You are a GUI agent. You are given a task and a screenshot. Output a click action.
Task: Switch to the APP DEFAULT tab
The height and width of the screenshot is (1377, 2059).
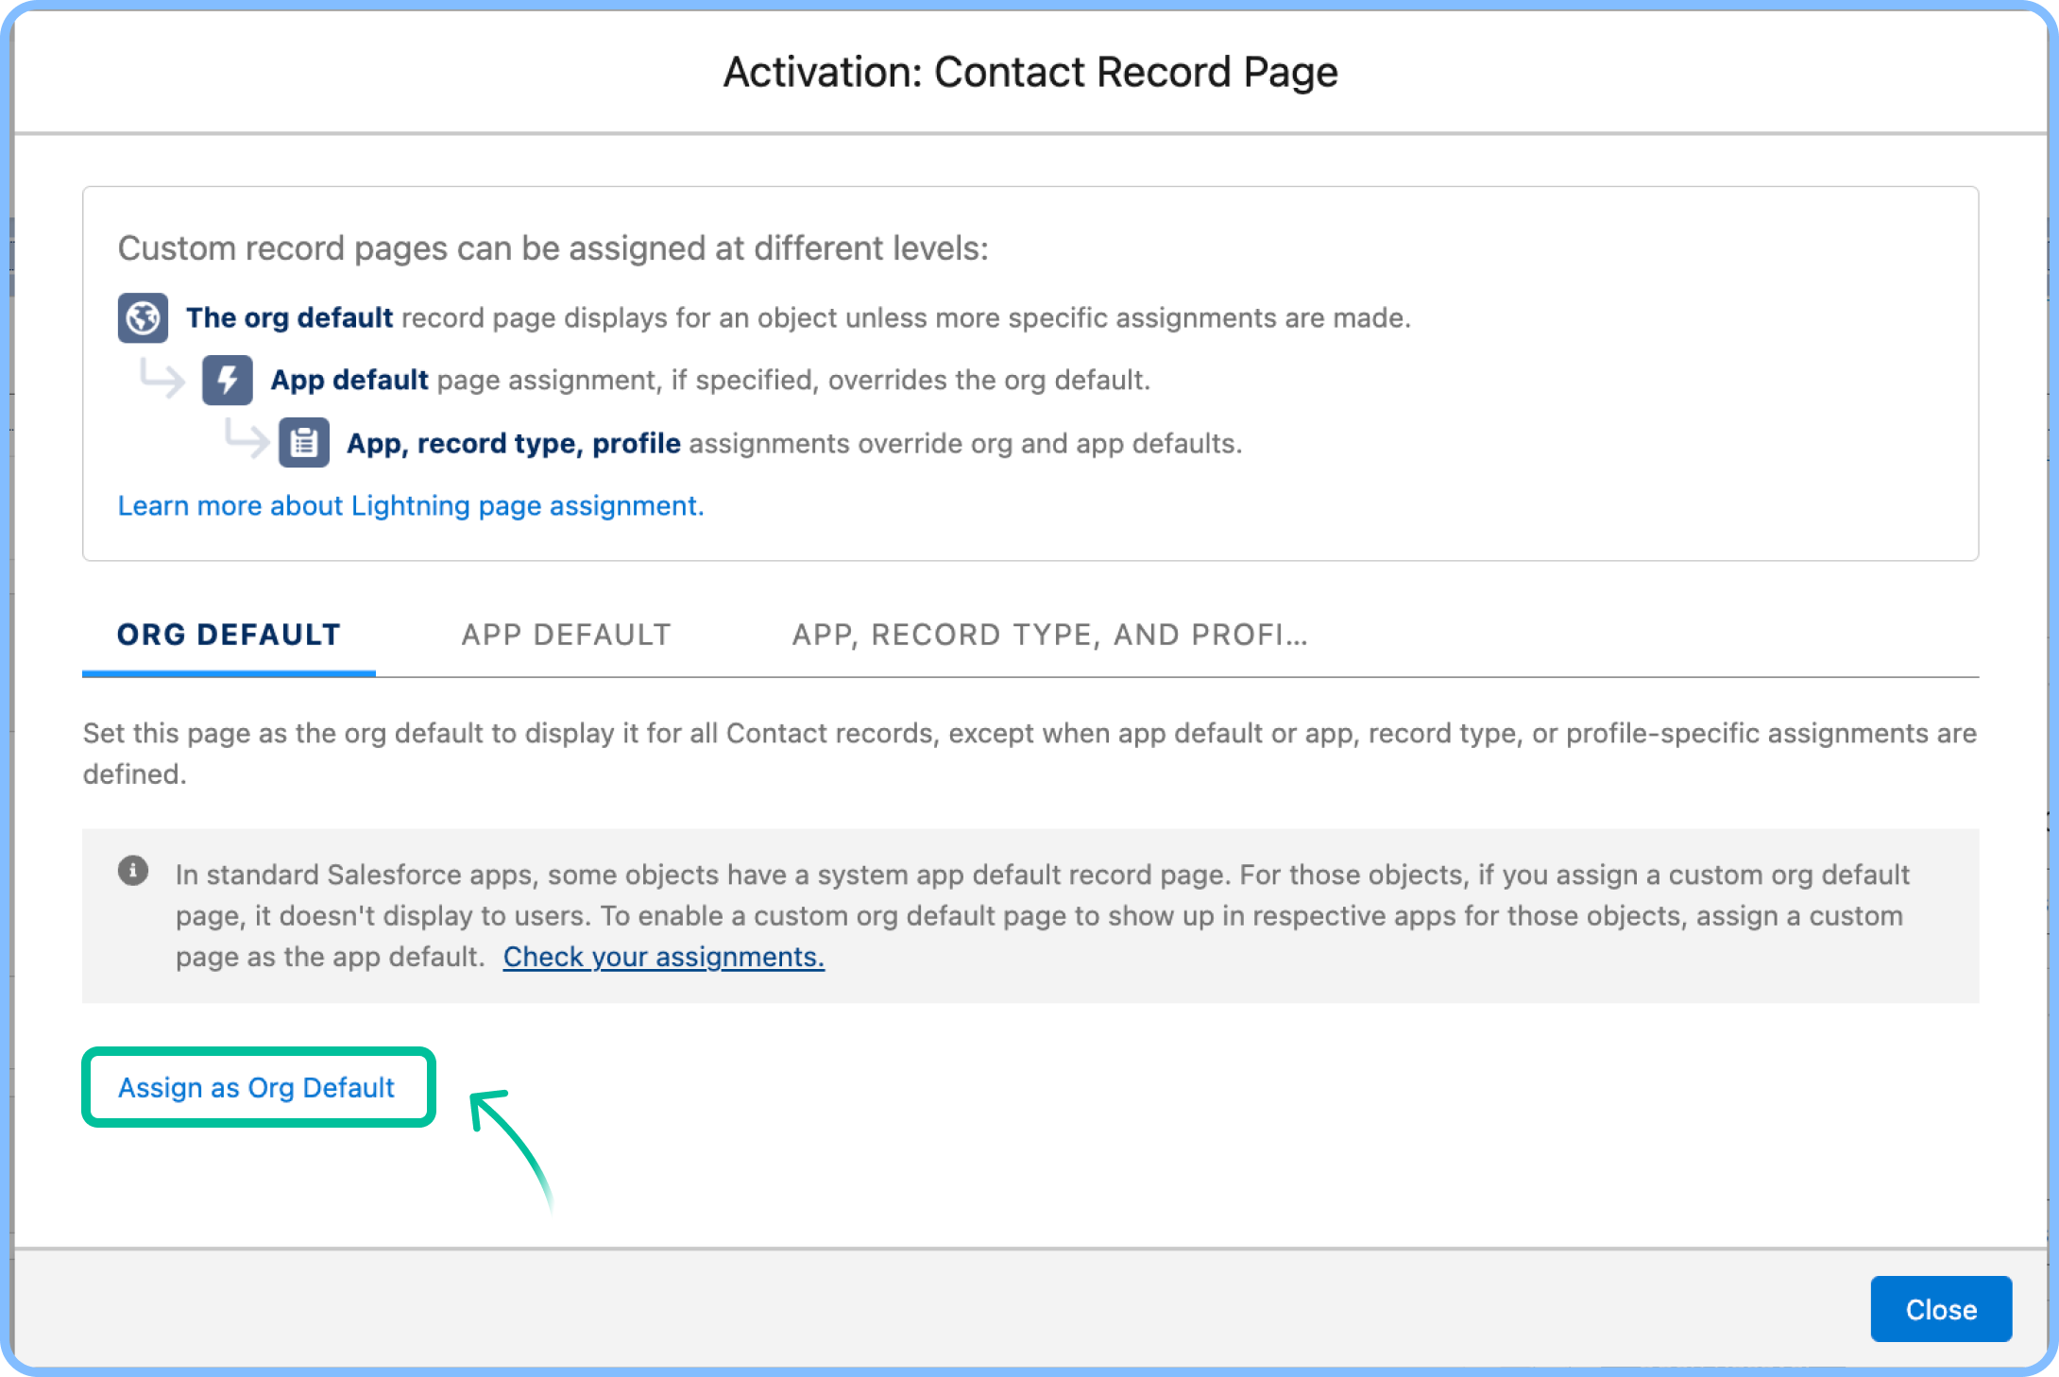coord(565,635)
